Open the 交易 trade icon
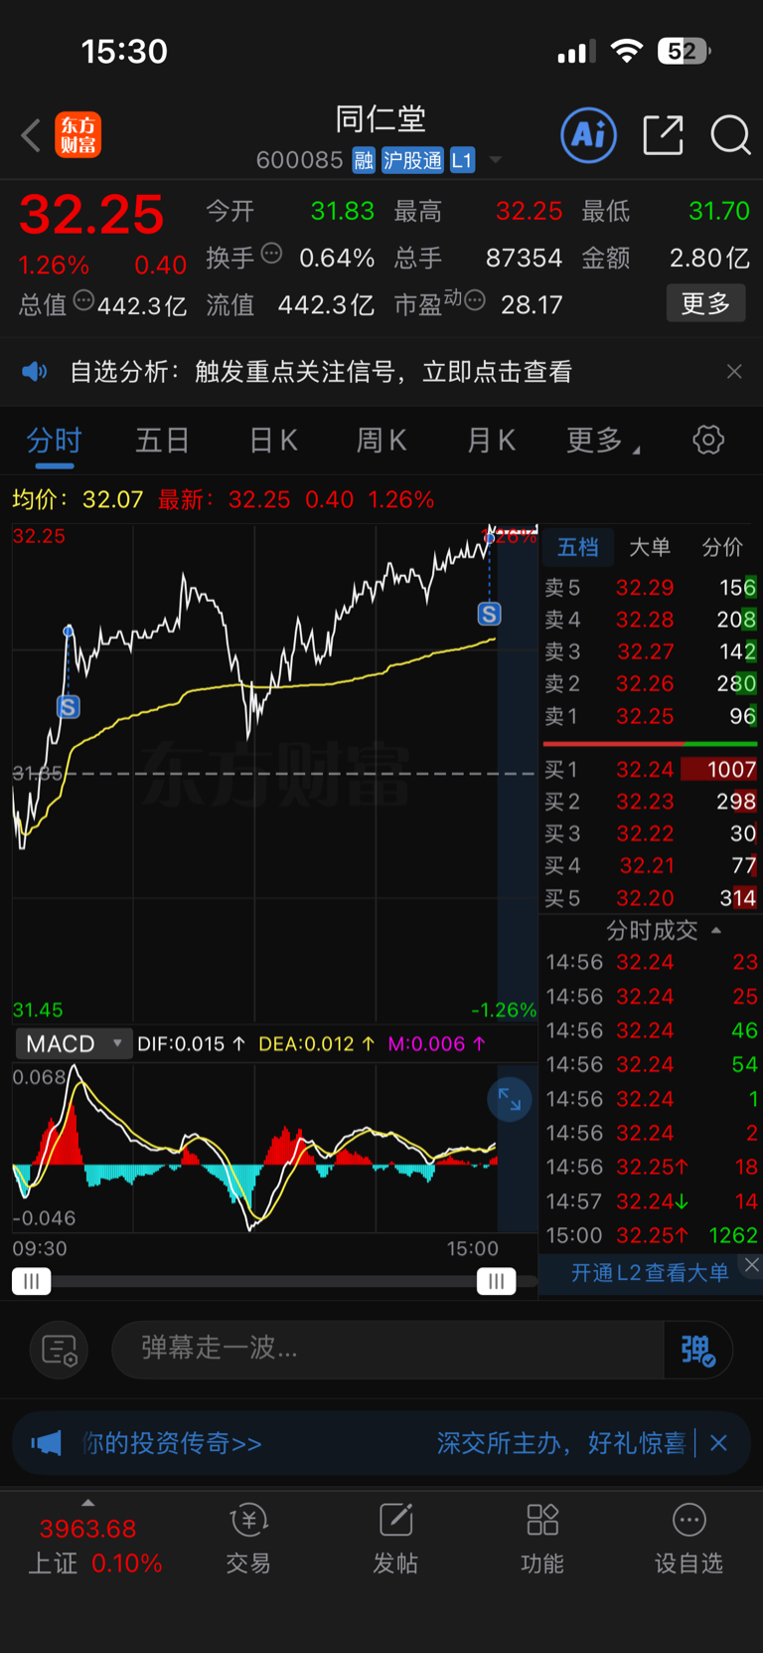 [x=248, y=1538]
